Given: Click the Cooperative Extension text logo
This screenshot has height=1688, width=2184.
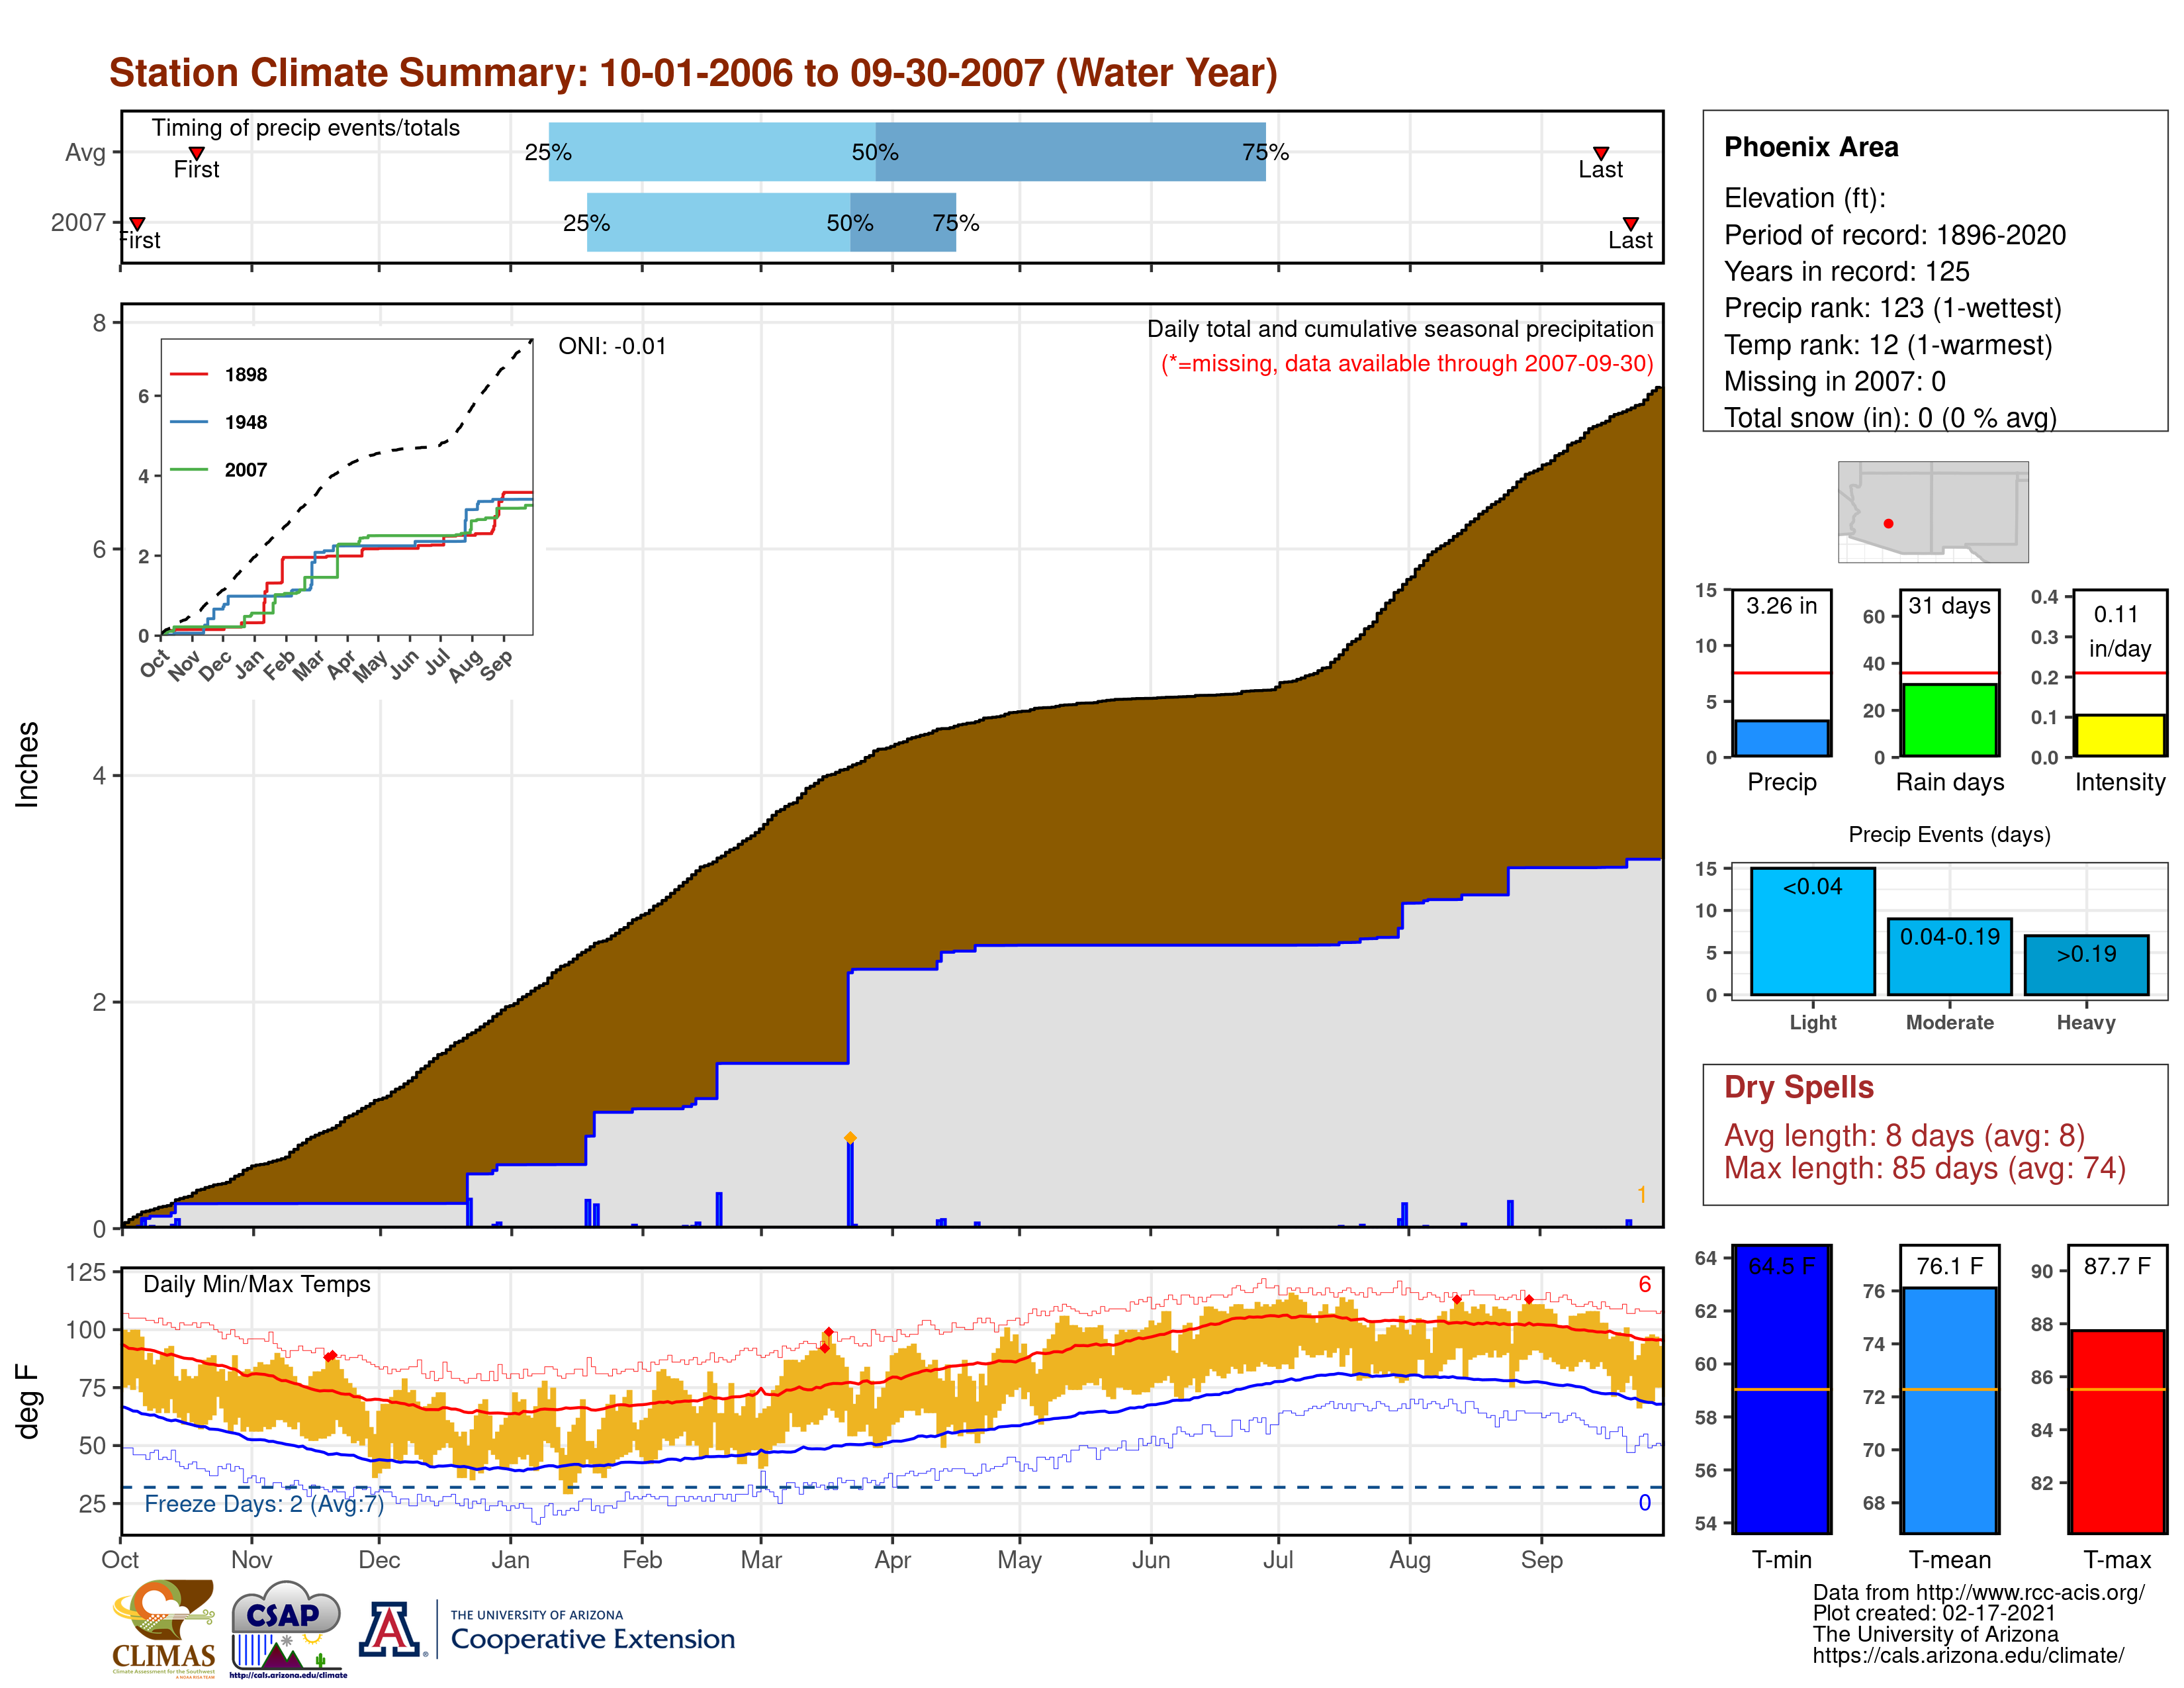Looking at the screenshot, I should pyautogui.click(x=592, y=1631).
